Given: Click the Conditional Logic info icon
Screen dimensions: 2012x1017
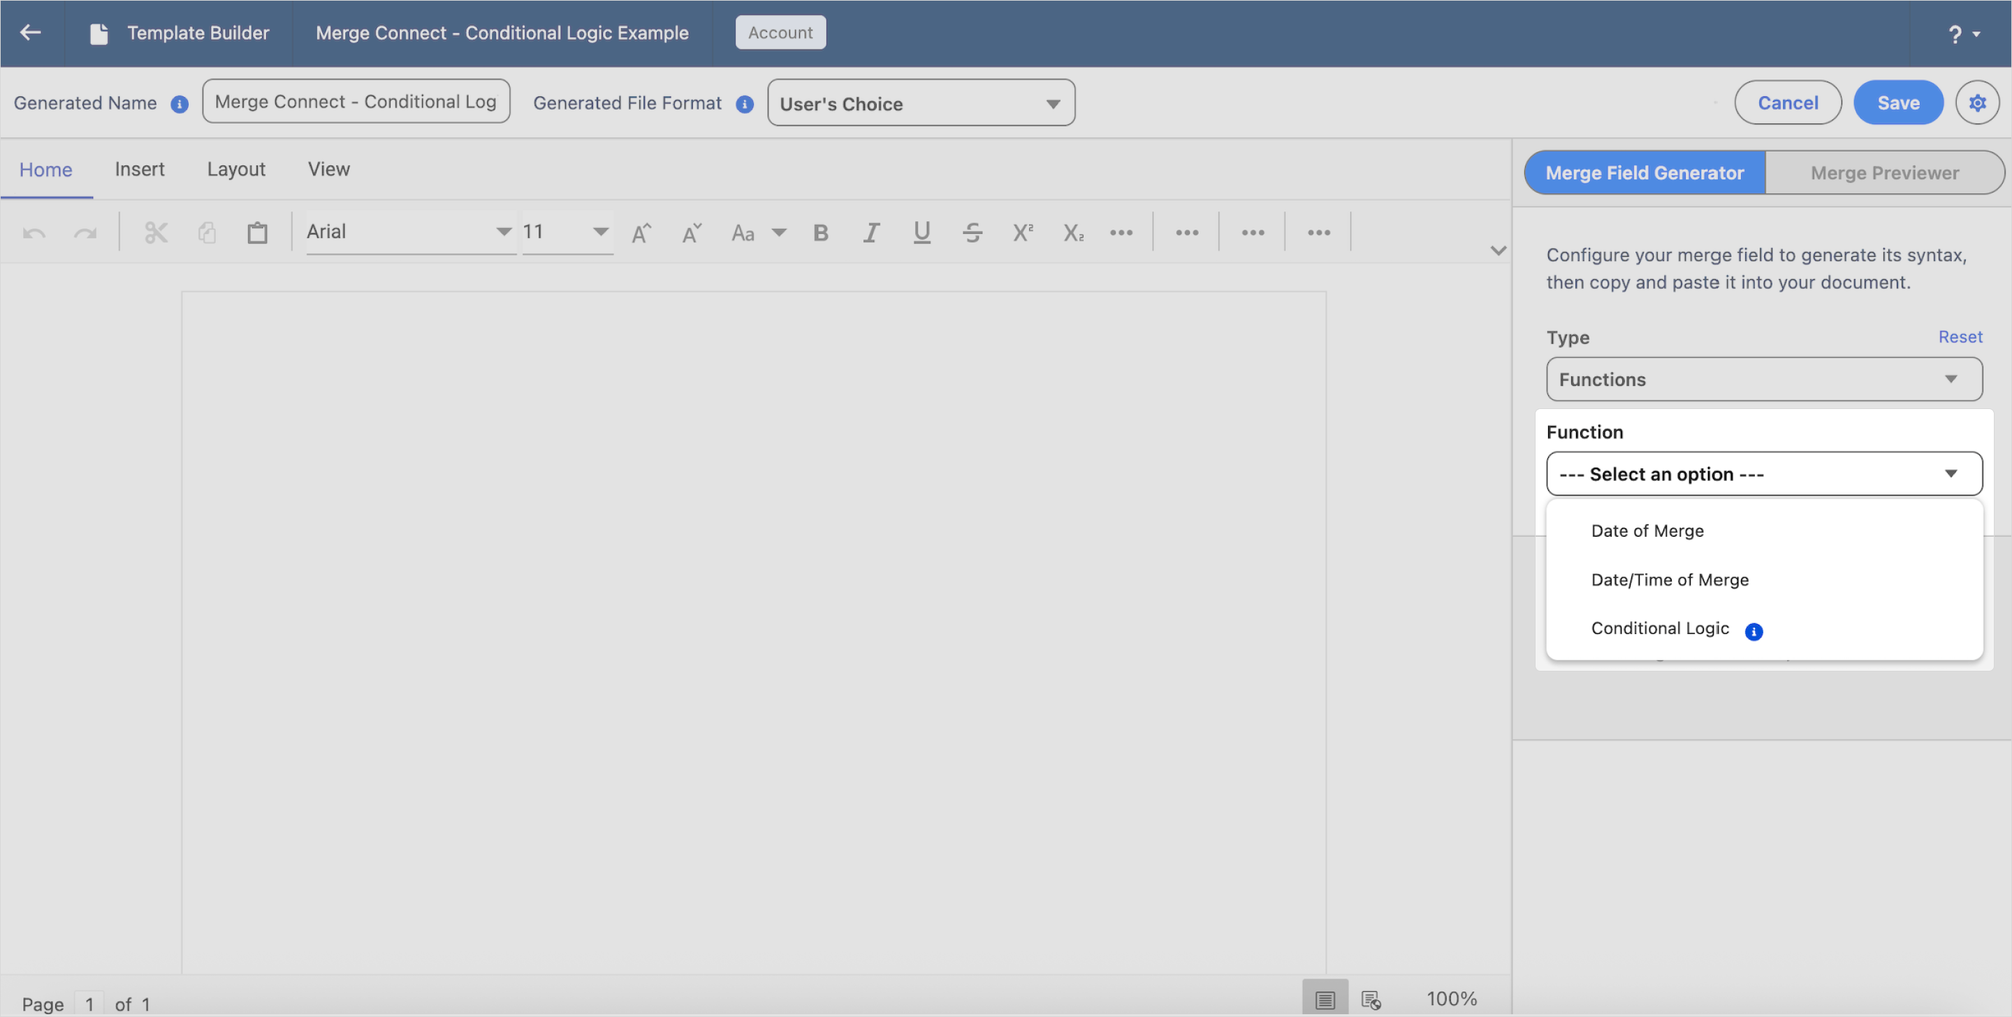Looking at the screenshot, I should tap(1754, 632).
